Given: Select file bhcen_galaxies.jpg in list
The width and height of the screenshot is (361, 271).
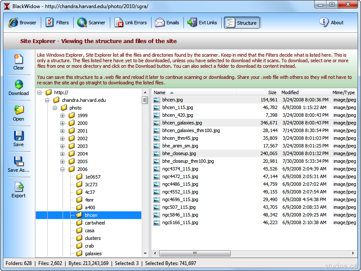Looking at the screenshot, I should pos(182,123).
